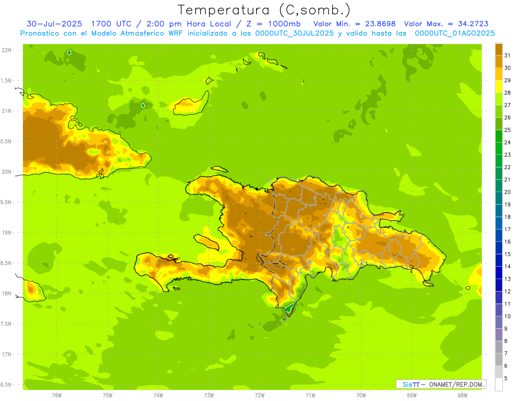
Task: Click the '75W' longitude label
Action: 108,395
